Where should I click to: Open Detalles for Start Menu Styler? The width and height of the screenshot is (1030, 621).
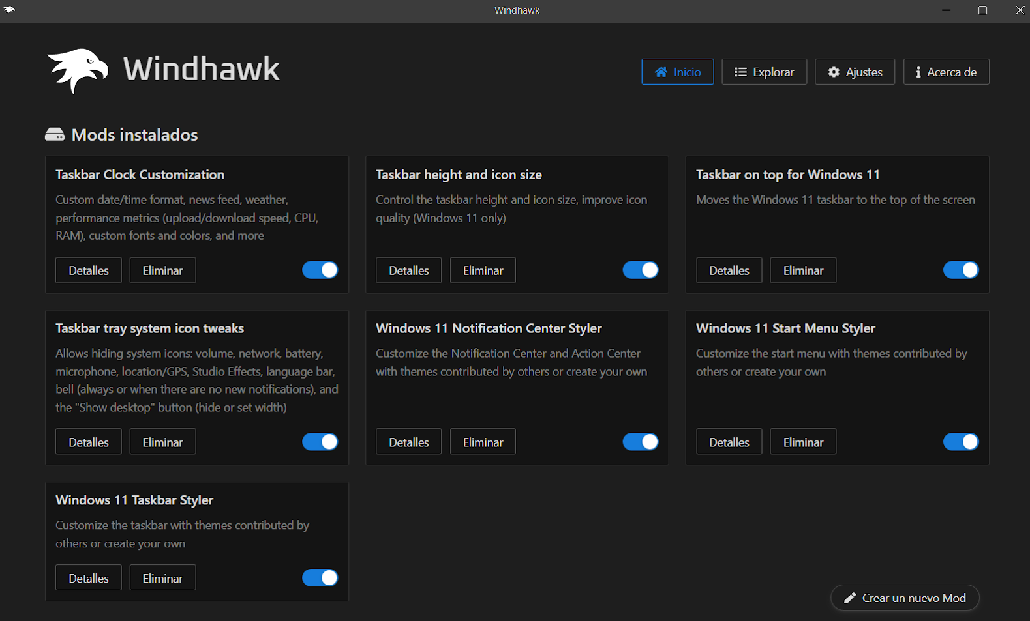click(729, 442)
